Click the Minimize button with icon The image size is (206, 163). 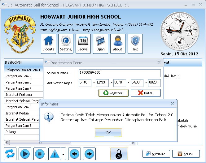156,154
